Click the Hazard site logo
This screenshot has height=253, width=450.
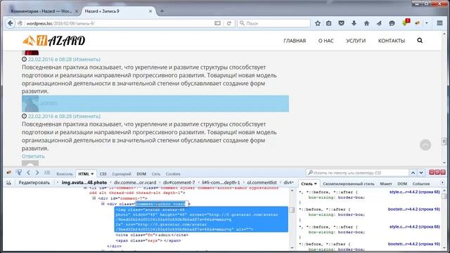pyautogui.click(x=53, y=41)
